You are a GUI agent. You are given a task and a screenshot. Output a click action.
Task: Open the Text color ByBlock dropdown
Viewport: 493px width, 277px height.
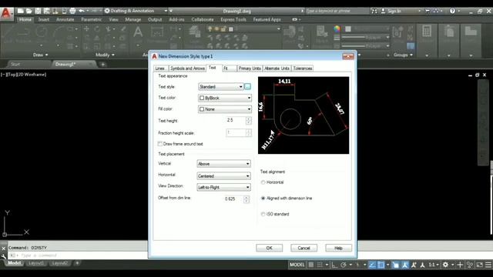pyautogui.click(x=225, y=98)
